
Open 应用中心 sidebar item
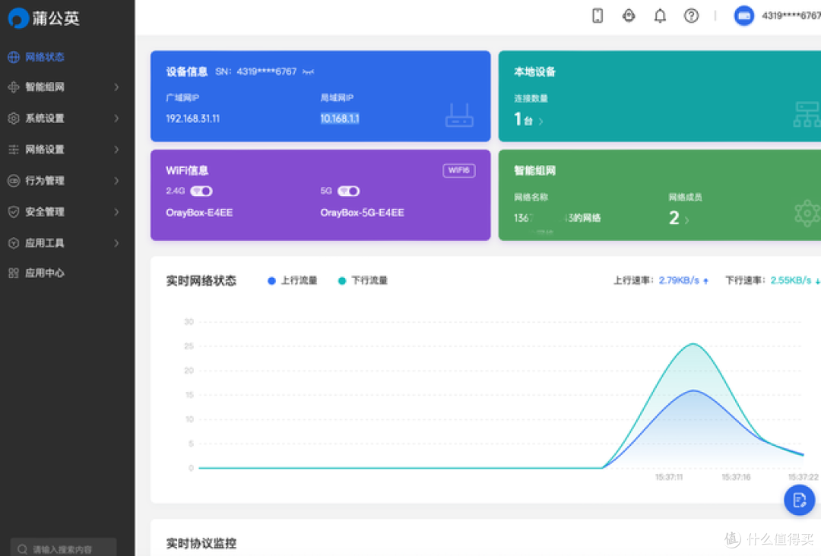click(67, 273)
